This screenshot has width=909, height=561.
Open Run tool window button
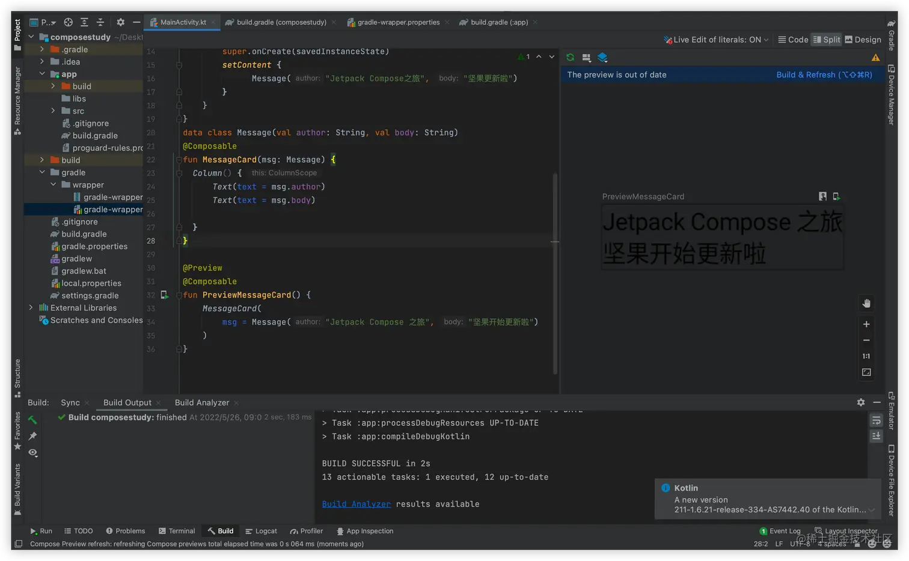pyautogui.click(x=41, y=531)
